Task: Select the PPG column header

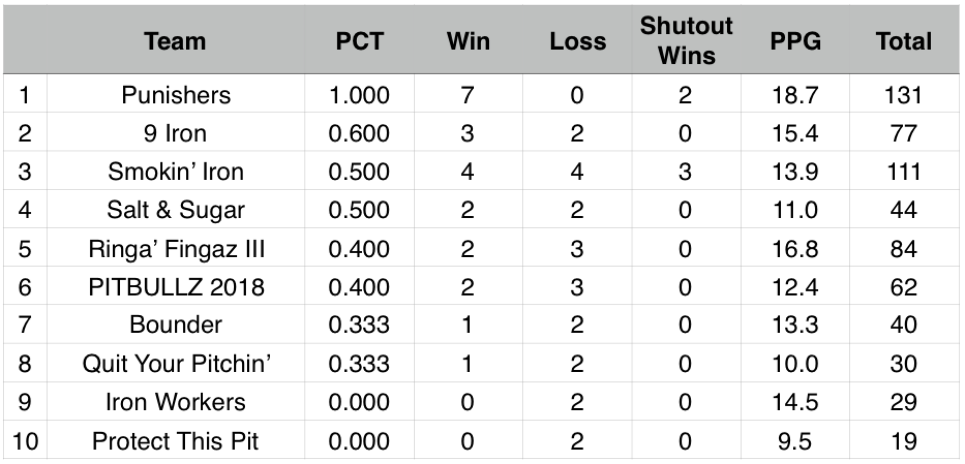Action: [x=795, y=41]
